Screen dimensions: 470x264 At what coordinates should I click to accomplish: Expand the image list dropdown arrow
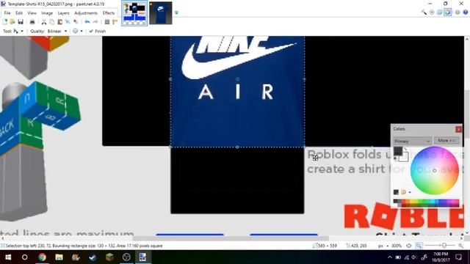pyautogui.click(x=176, y=12)
